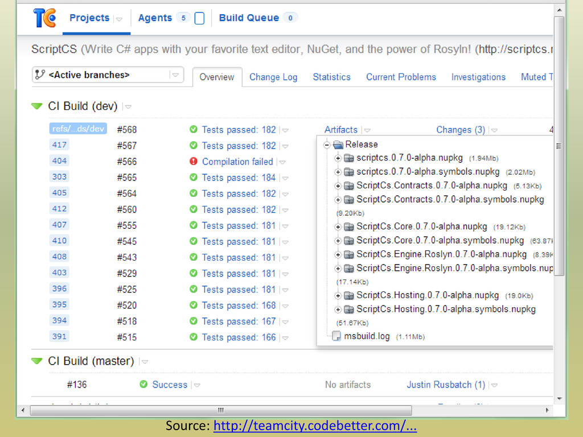583x437 pixels.
Task: Click the msbuild.log file icon
Action: click(x=336, y=336)
